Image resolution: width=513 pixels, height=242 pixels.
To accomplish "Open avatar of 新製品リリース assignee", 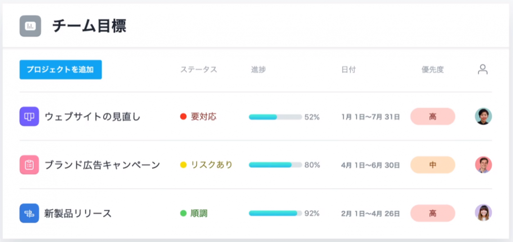I will pos(483,213).
